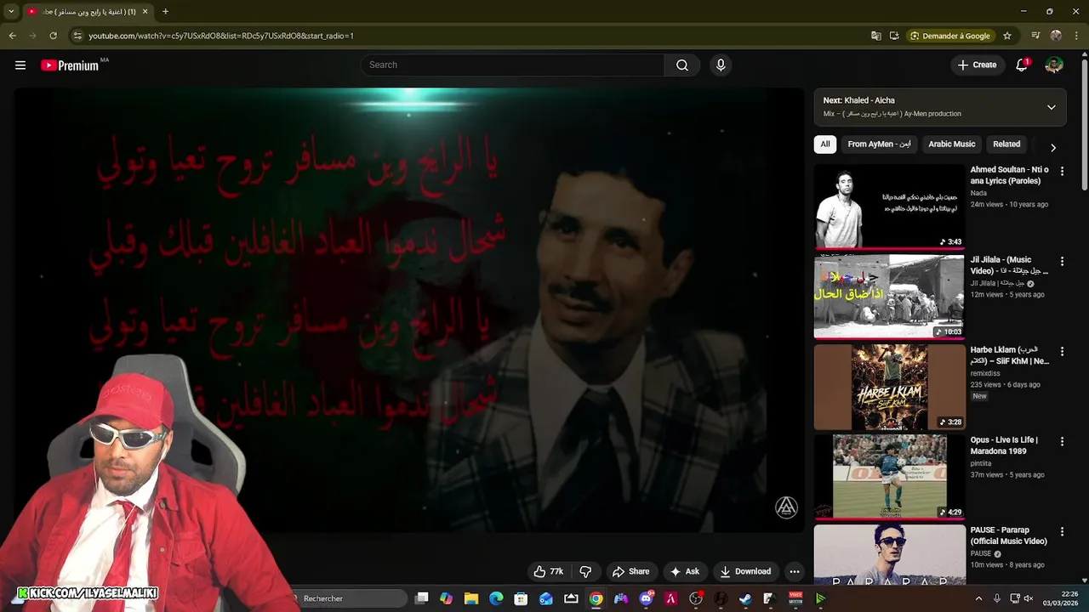1089x612 pixels.
Task: Click the browser back arrow
Action: tap(12, 36)
